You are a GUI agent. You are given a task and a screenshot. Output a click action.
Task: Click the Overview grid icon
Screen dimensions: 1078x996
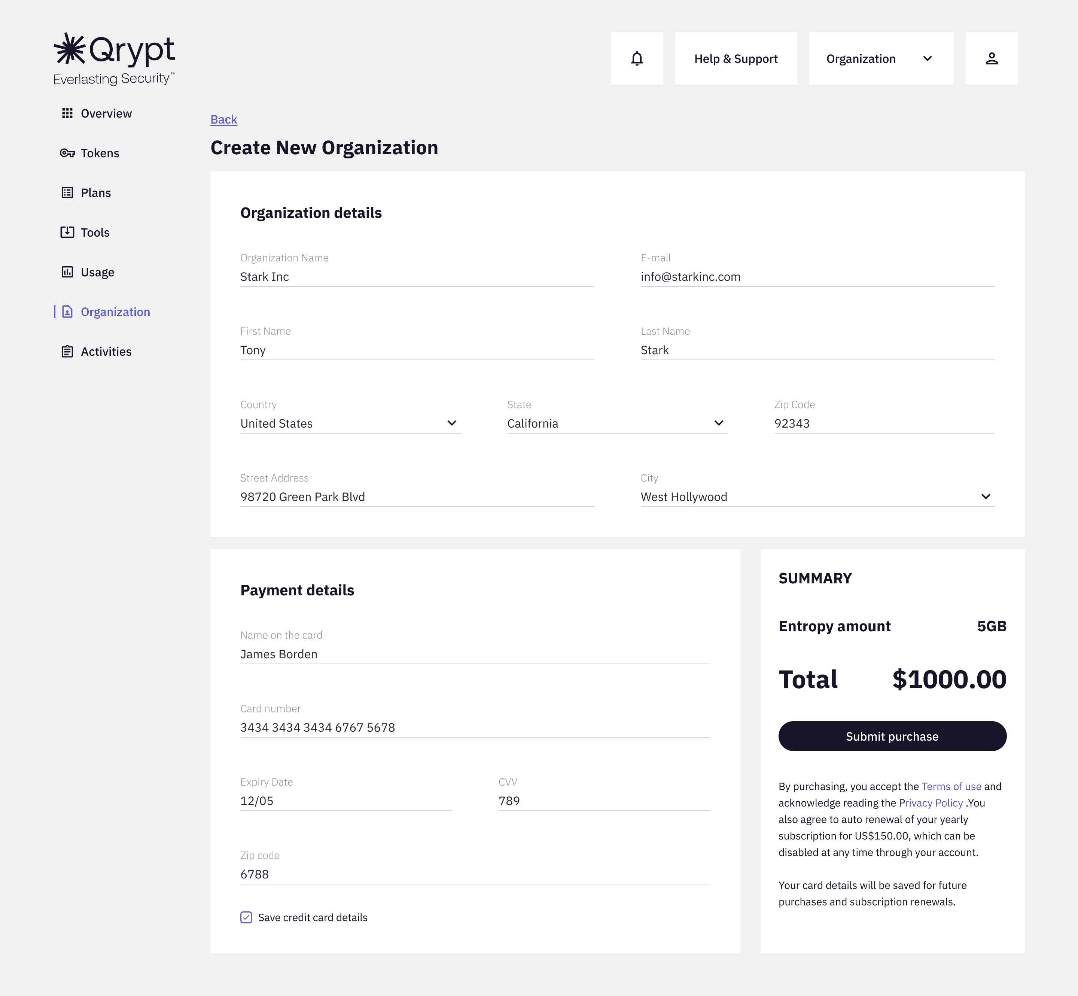click(x=67, y=113)
